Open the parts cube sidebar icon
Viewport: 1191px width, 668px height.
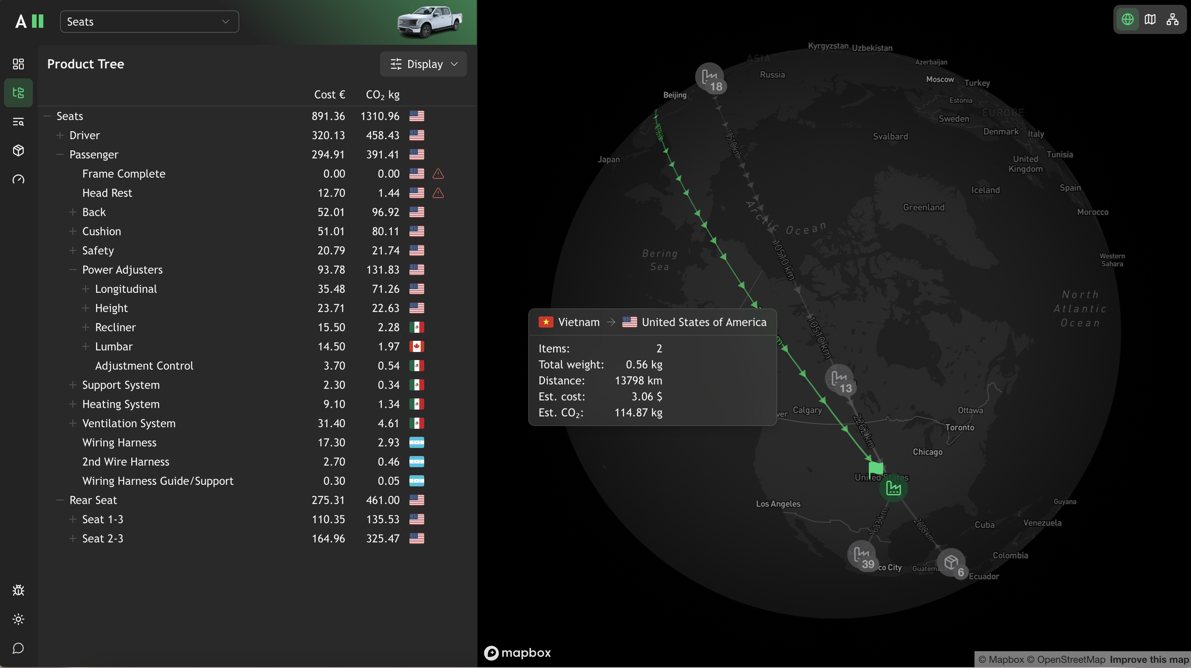[x=18, y=150]
